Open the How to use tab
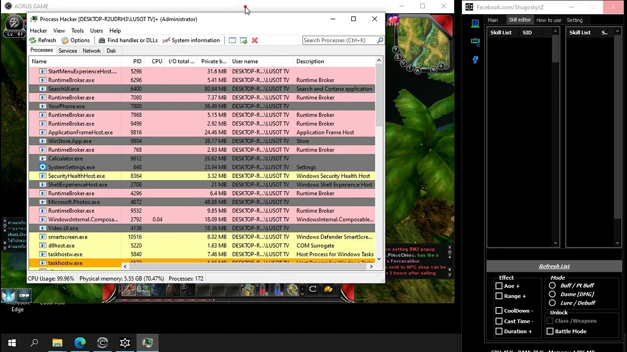 pos(549,20)
